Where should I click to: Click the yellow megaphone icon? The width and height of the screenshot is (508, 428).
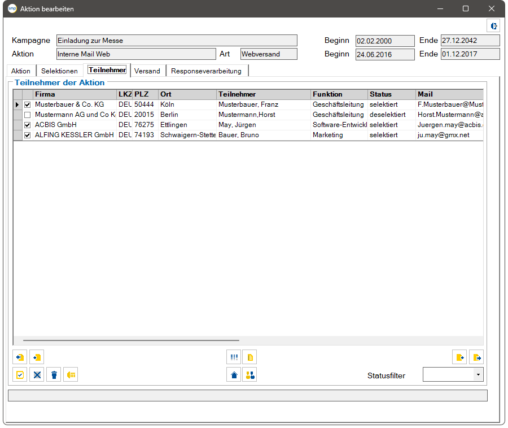[71, 375]
